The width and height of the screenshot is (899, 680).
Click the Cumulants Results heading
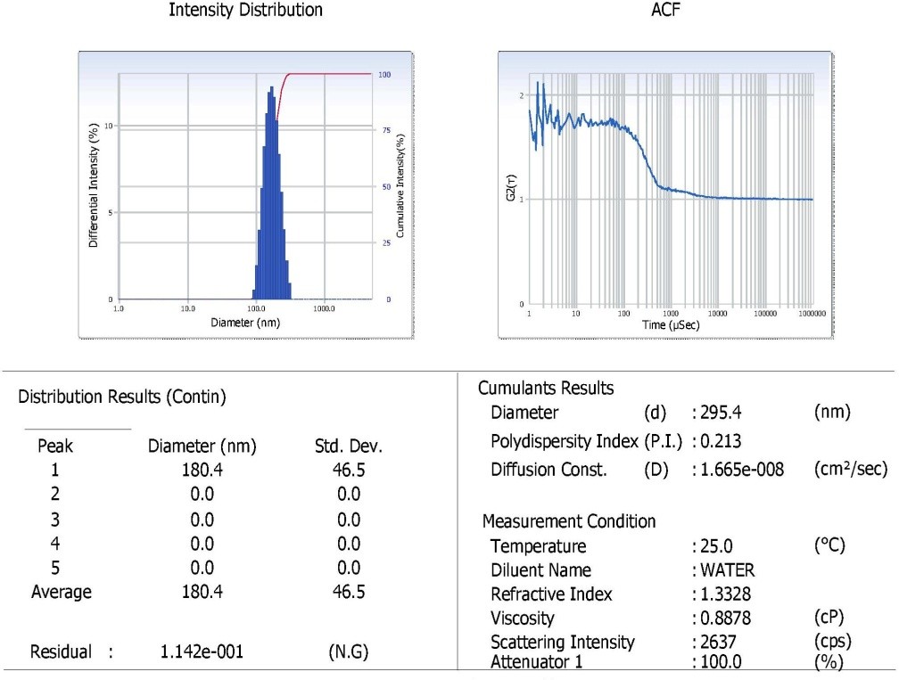(546, 389)
